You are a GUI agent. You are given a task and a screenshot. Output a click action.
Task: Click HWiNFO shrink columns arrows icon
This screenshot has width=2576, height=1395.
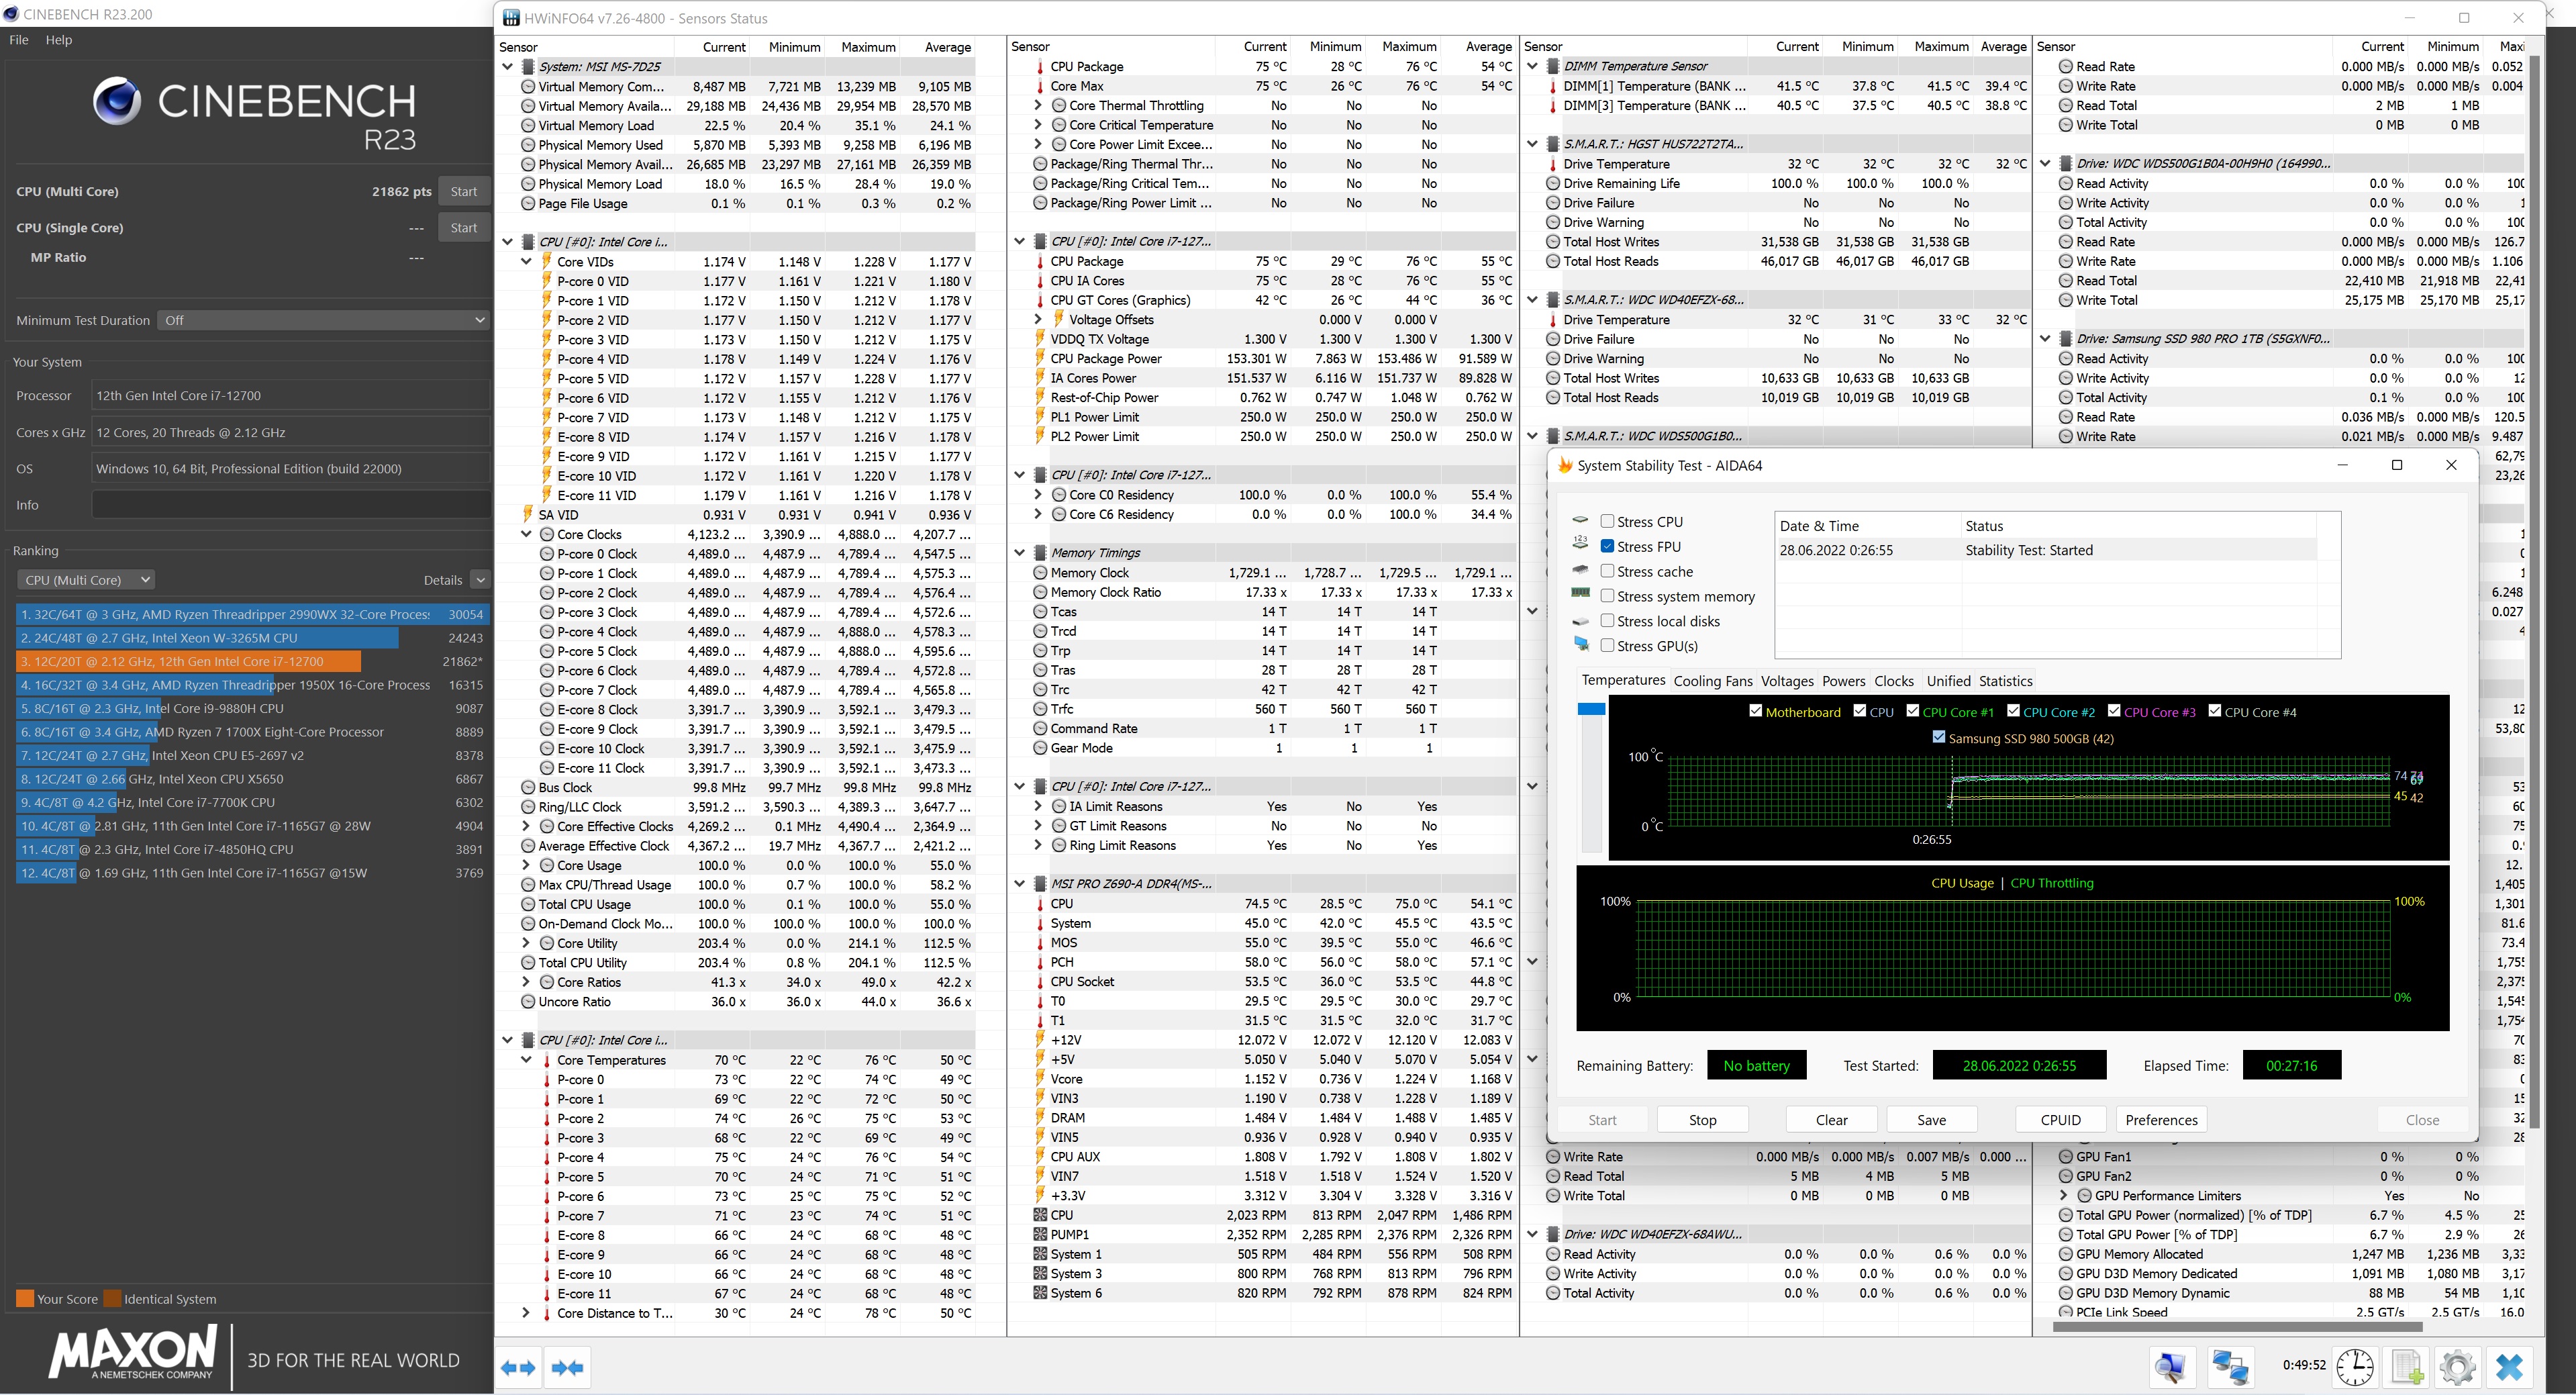[x=567, y=1367]
